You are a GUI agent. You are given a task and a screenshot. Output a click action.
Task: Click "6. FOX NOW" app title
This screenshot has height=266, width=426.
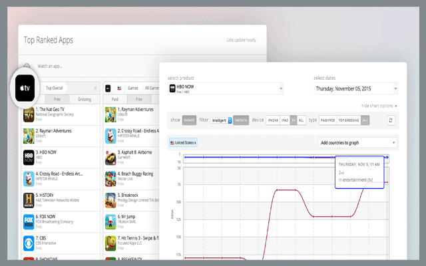tap(45, 217)
